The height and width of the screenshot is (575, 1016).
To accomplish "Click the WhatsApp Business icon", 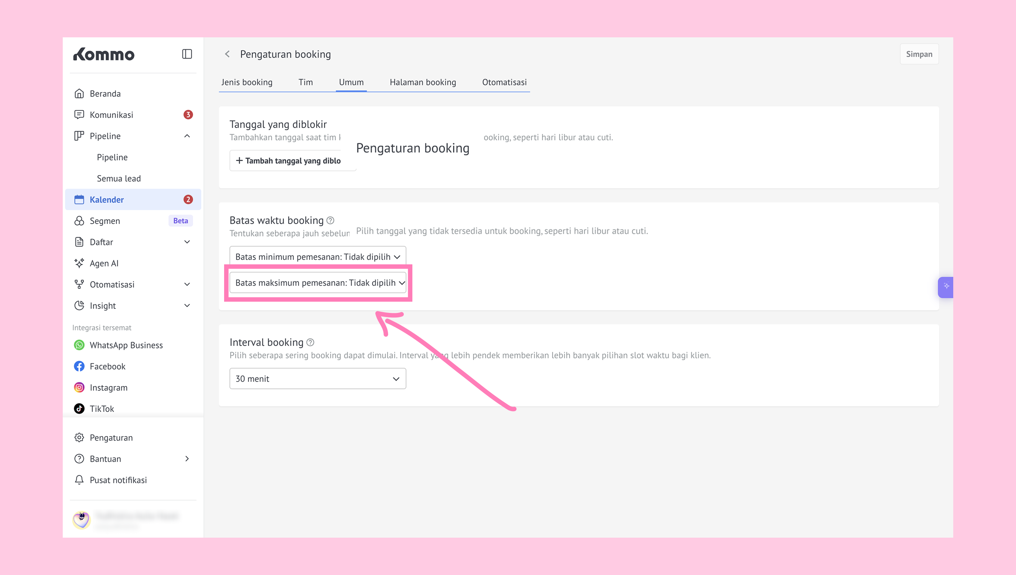I will (x=79, y=345).
